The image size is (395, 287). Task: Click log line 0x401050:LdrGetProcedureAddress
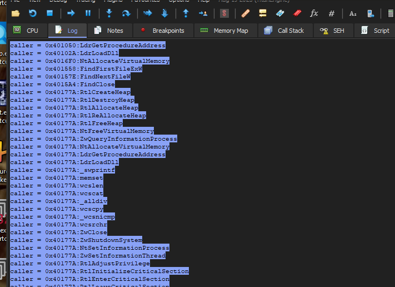(x=88, y=46)
